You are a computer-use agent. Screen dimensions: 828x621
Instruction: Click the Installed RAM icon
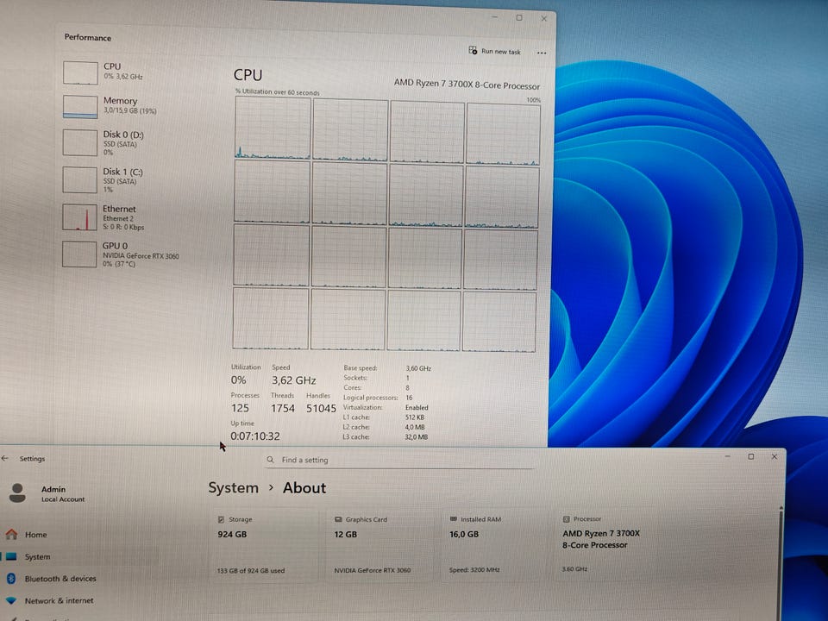(x=453, y=519)
